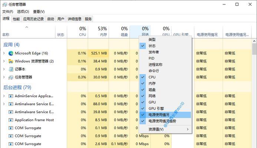The image size is (257, 148).
Task: Toggle 电源使用情况趋势 column in context menu
Action: (165, 121)
